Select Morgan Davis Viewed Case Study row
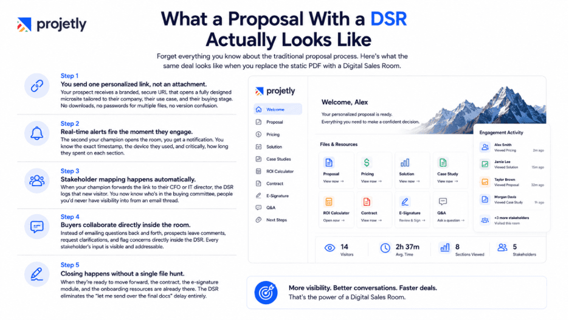The image size is (569, 320). click(x=512, y=200)
